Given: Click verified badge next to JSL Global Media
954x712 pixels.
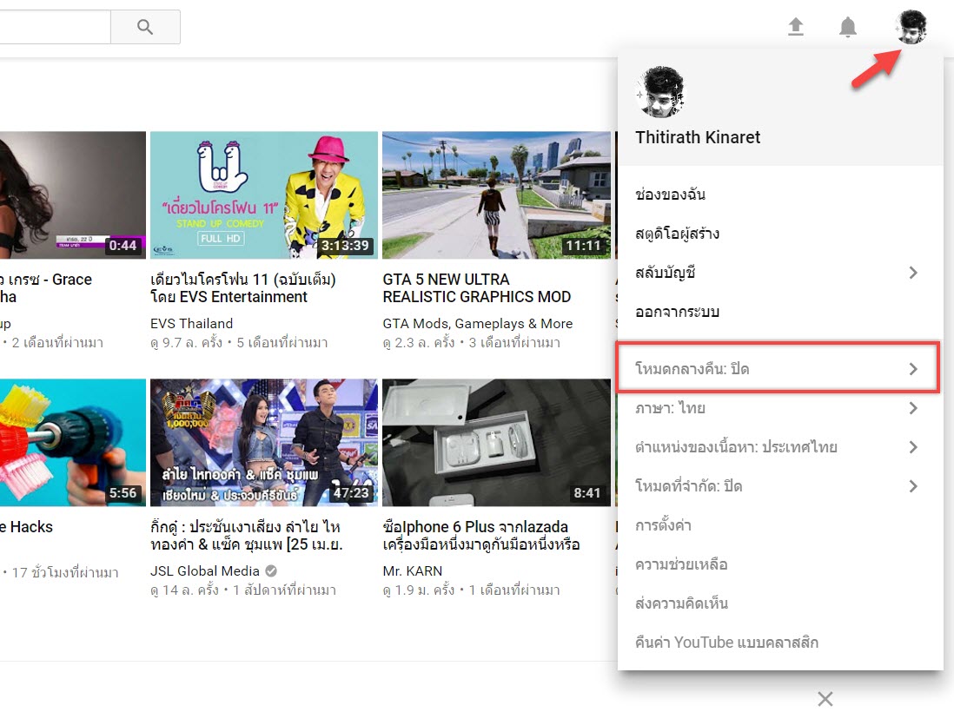Looking at the screenshot, I should (x=271, y=570).
